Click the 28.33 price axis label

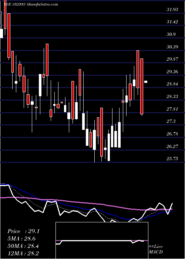[172, 97]
